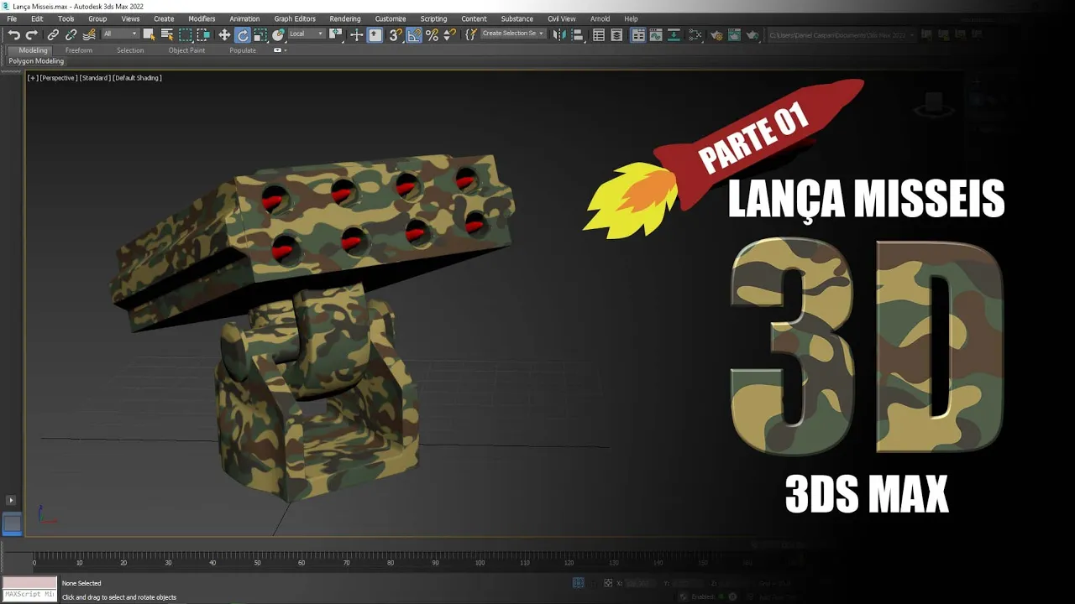Click the Bind to Space Warp icon
The width and height of the screenshot is (1075, 604).
pos(89,34)
